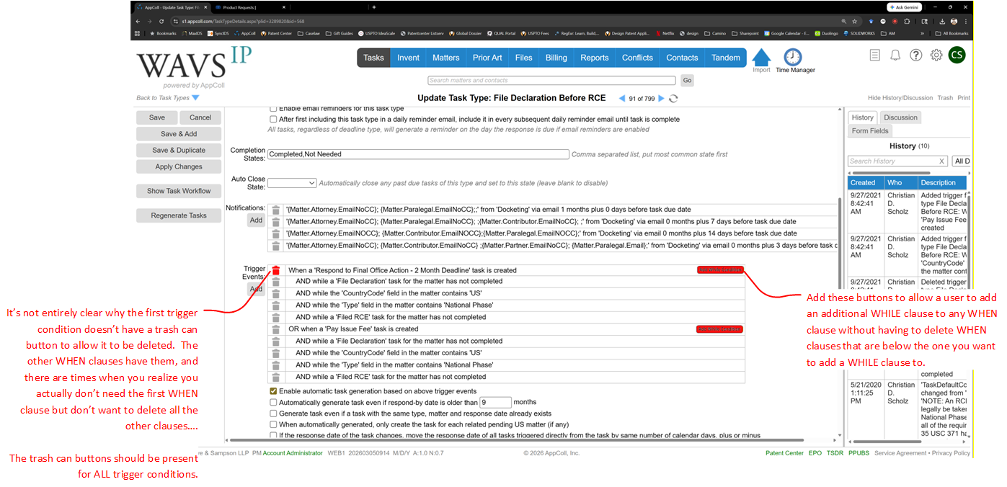Open the Time Manager clock icon
The image size is (1007, 487).
click(793, 57)
